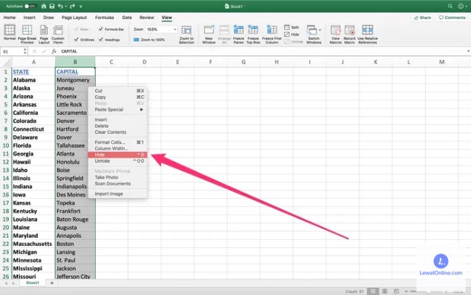Select cell A1 STATE

click(x=34, y=72)
